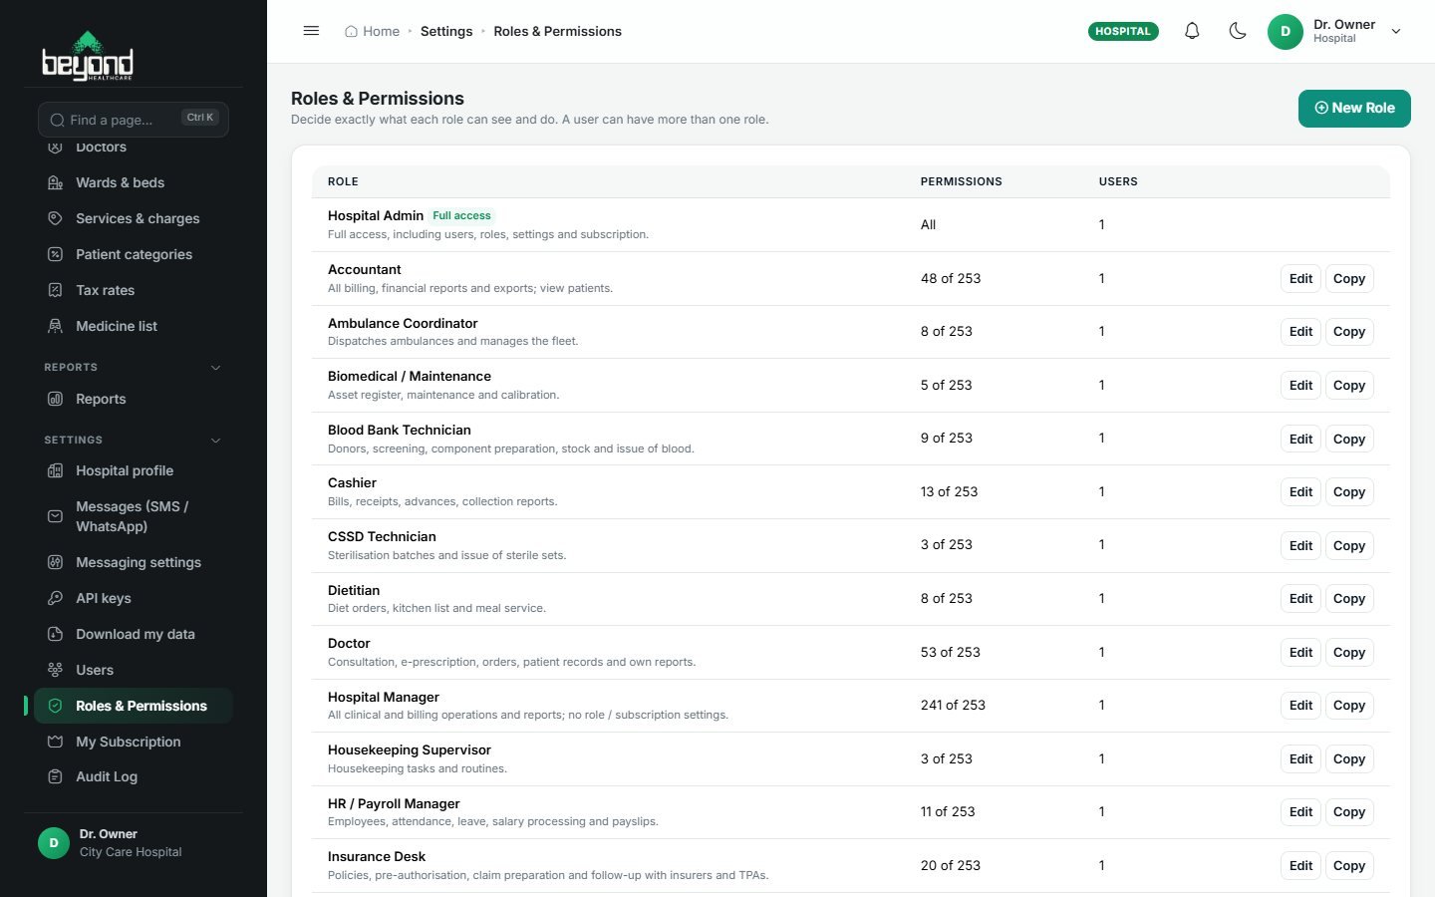Click Dr. Owner City Care Hospital profile
1435x897 pixels.
click(x=134, y=843)
